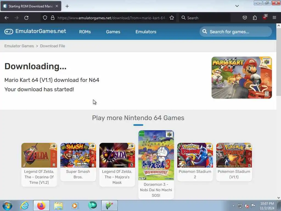Screen dimensions: 281x211
Task: Switch to Firefox in the taskbar
Action: [41, 206]
